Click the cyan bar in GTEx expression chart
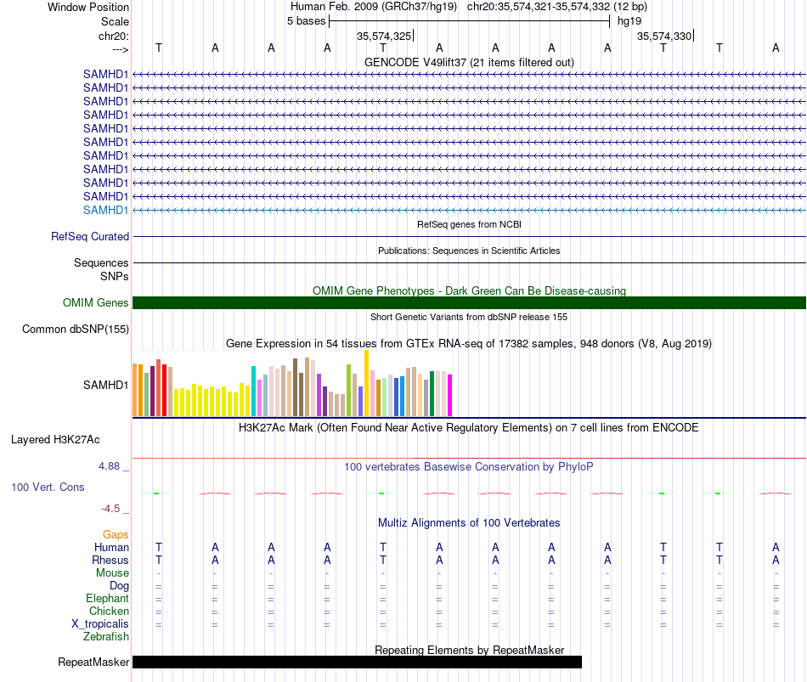The height and width of the screenshot is (682, 807). pos(253,392)
